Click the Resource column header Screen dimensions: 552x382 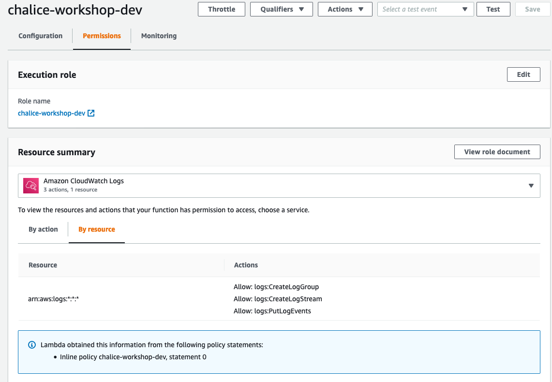pyautogui.click(x=43, y=265)
